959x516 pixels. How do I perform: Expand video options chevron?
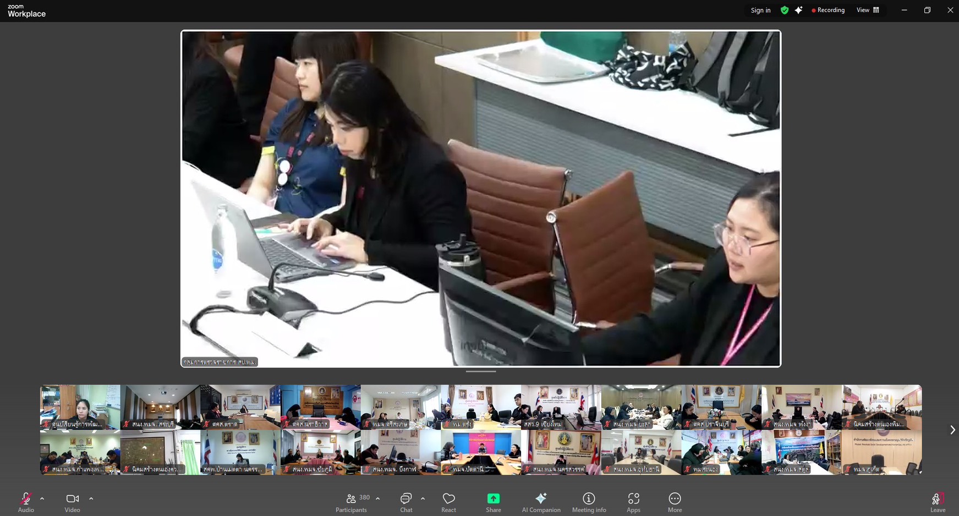[91, 498]
